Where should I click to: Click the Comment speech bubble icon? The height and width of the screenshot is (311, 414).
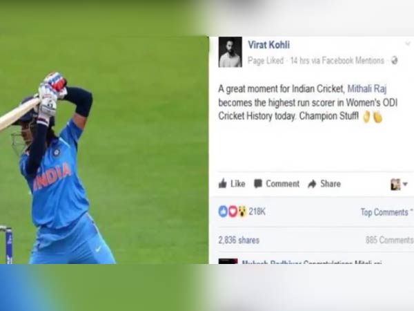(x=258, y=184)
